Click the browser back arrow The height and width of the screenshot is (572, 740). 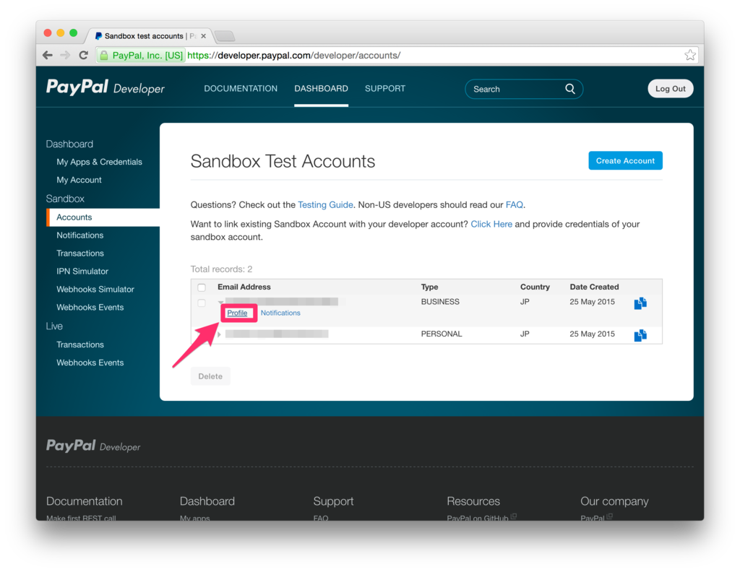click(47, 55)
